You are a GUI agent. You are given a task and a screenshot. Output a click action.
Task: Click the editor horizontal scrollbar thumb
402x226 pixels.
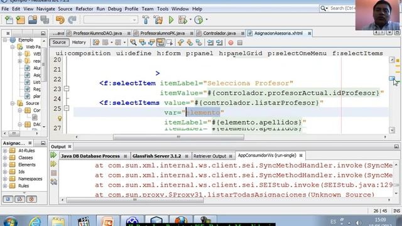tap(178, 137)
